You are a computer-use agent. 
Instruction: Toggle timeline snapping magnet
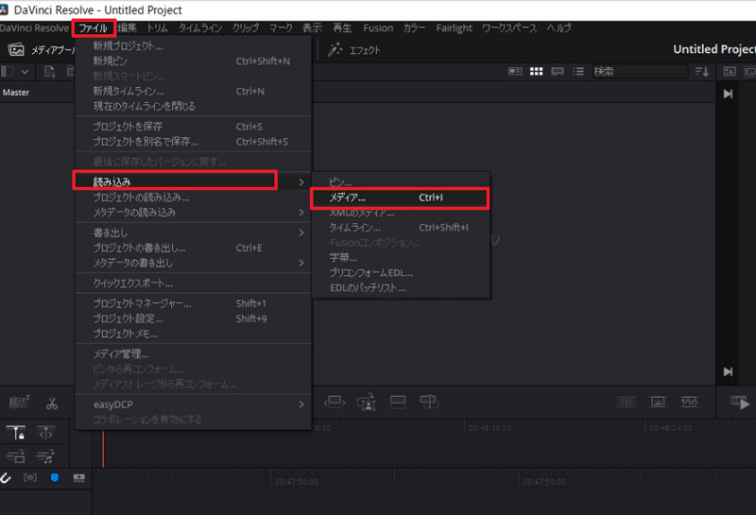[x=6, y=477]
